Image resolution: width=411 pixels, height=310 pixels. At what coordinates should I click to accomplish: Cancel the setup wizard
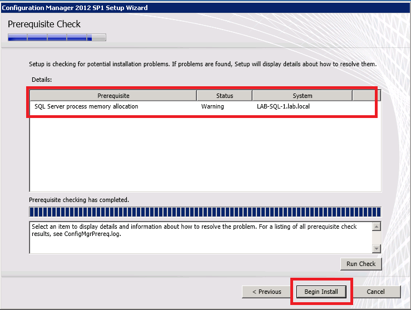pyautogui.click(x=375, y=292)
